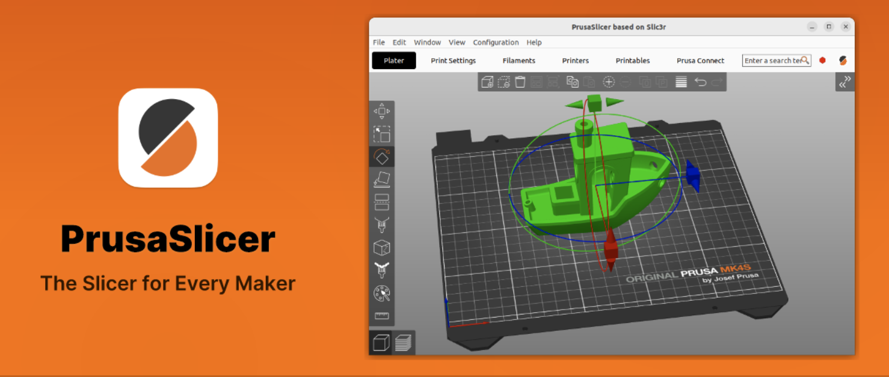This screenshot has width=889, height=377.
Task: Click the red hexagon mode indicator icon
Action: (822, 60)
